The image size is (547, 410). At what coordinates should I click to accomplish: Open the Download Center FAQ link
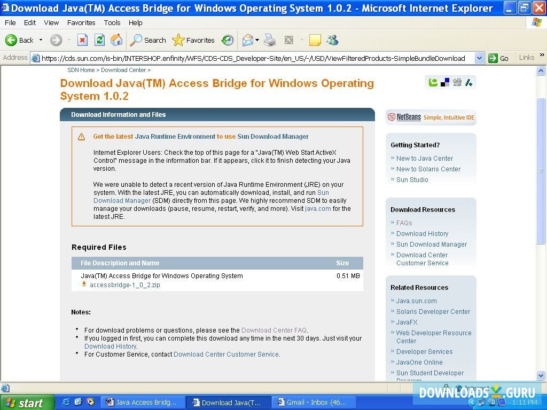(274, 330)
